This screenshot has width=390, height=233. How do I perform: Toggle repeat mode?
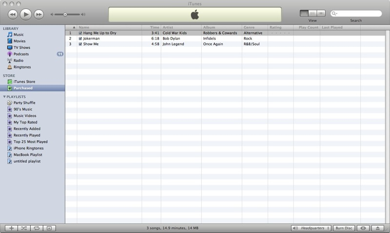coord(37,228)
